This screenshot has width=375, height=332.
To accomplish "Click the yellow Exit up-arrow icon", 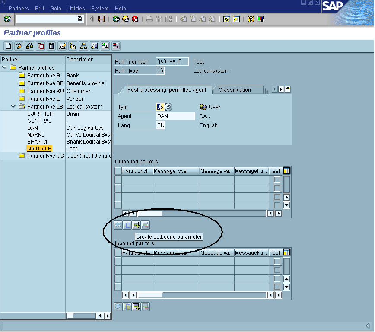I will (x=126, y=19).
